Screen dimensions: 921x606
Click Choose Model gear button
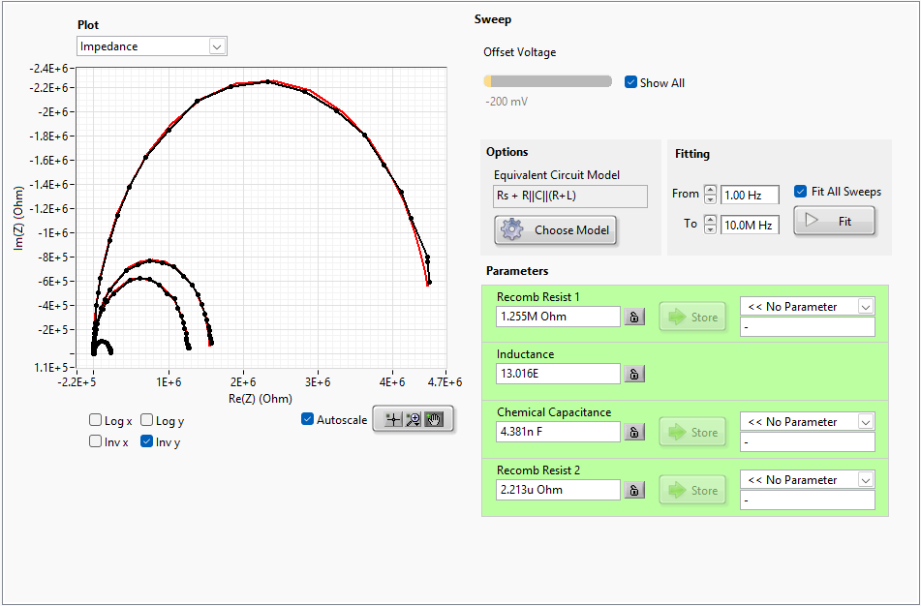[555, 229]
